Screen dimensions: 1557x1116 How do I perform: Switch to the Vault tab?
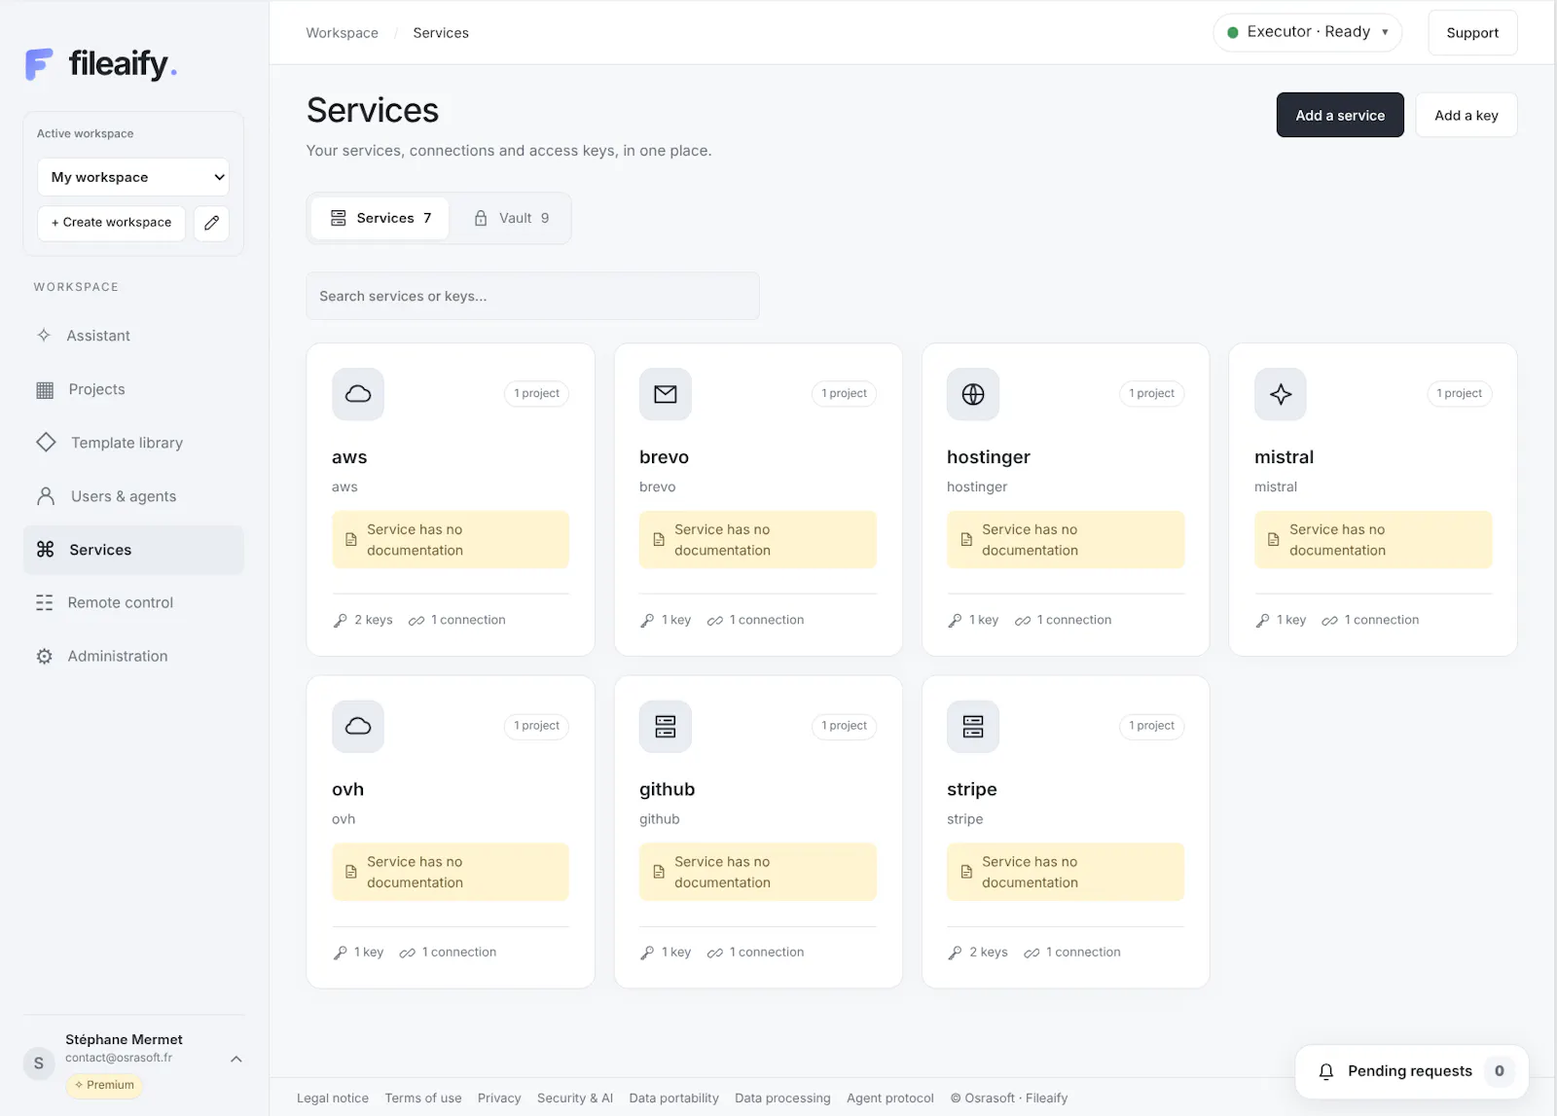point(511,218)
